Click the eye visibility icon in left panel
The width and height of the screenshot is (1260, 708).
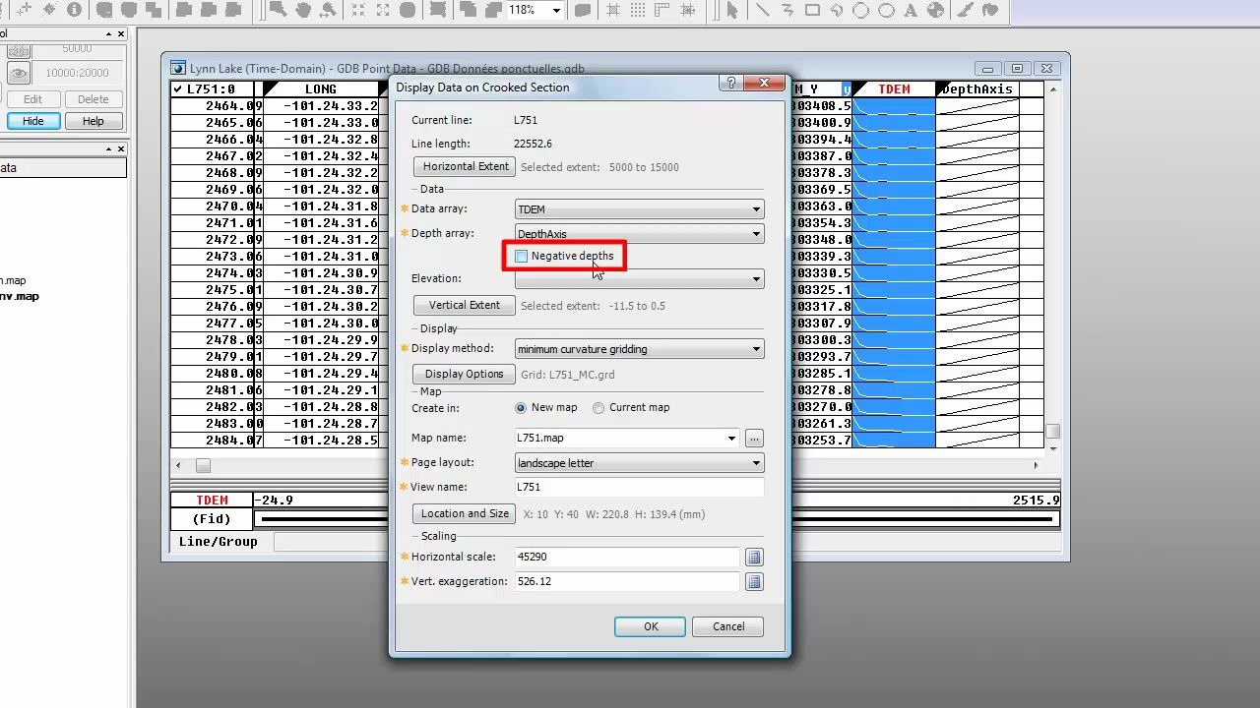click(19, 73)
